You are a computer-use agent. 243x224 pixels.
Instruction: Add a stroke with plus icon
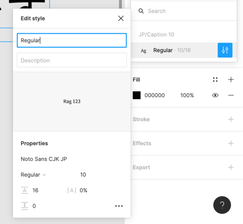point(231,119)
